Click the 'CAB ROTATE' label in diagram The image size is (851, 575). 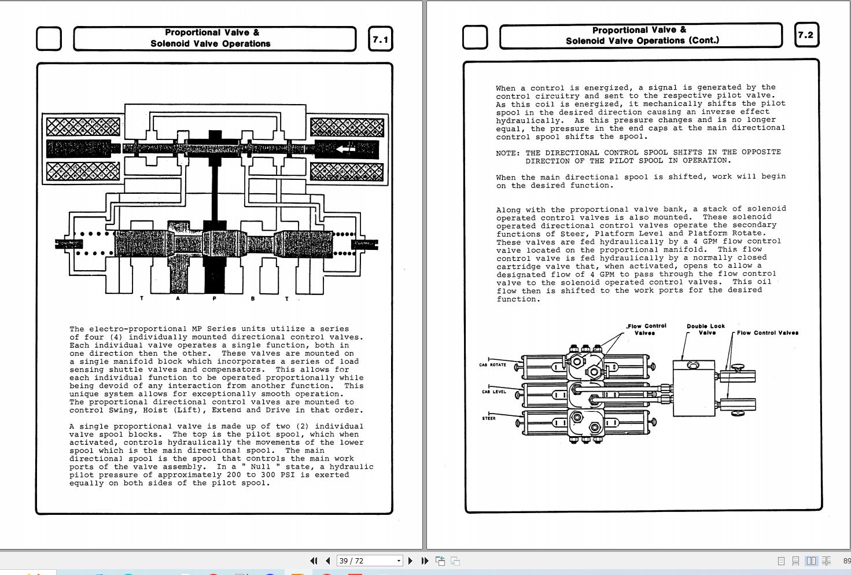pos(492,365)
